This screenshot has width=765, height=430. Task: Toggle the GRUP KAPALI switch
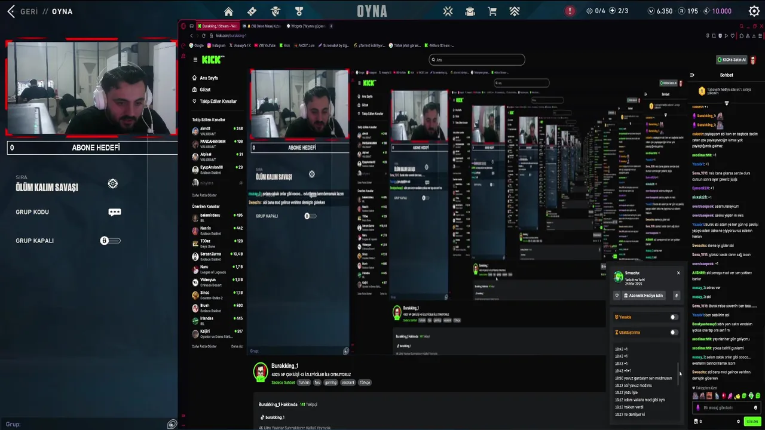pos(111,241)
